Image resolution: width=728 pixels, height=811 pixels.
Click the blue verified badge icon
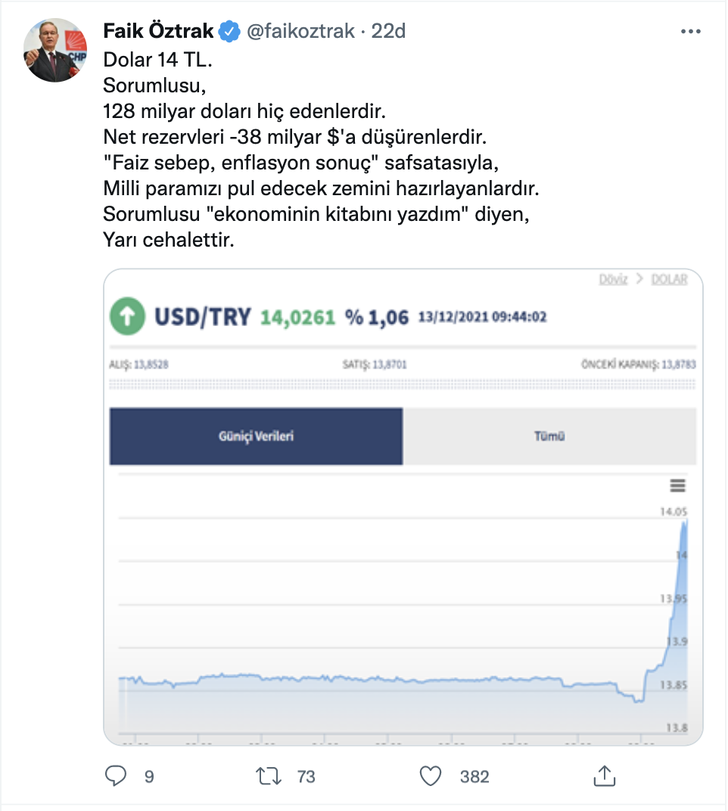point(229,31)
